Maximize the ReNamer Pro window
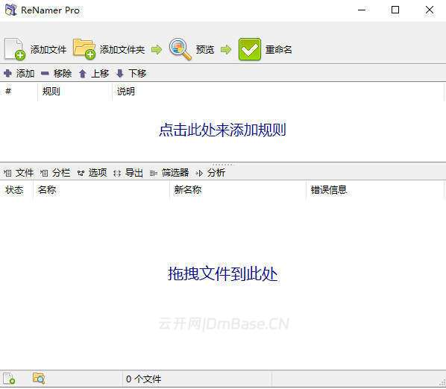 pyautogui.click(x=395, y=10)
